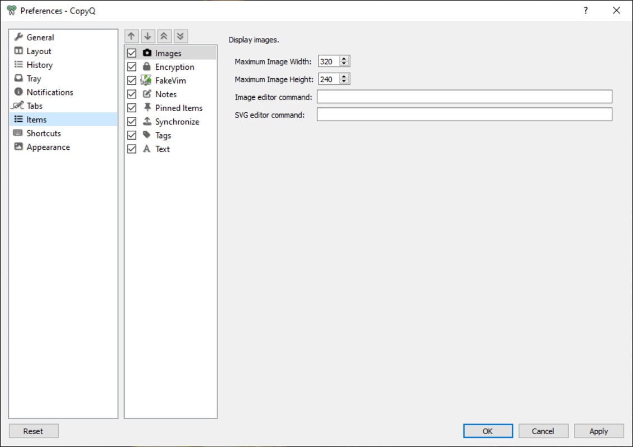Decrease Maximum Image Height with down arrow
Screen dimensions: 633x447
(344, 82)
